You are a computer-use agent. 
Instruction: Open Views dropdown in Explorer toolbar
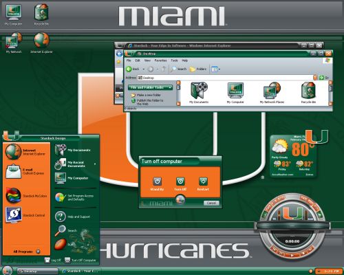pos(215,69)
